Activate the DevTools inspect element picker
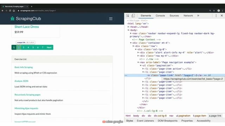The height and width of the screenshot is (126, 225). 128,15
